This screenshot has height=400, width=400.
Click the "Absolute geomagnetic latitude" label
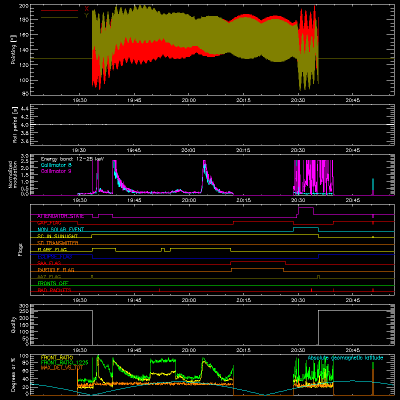pyautogui.click(x=345, y=357)
